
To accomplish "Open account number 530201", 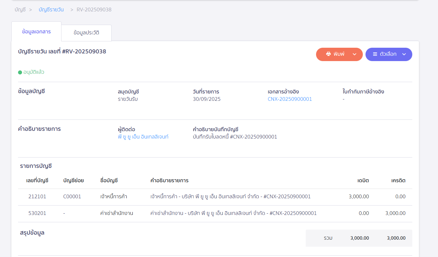I will click(x=37, y=213).
